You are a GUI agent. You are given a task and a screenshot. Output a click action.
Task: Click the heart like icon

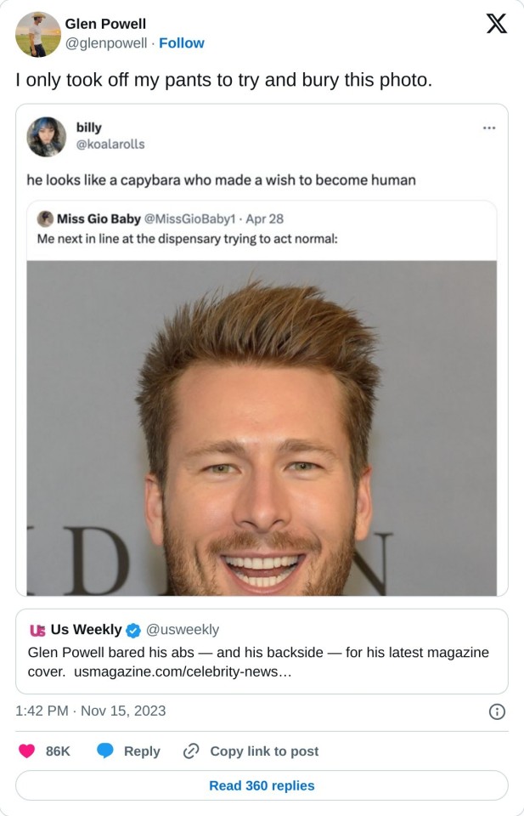[27, 751]
